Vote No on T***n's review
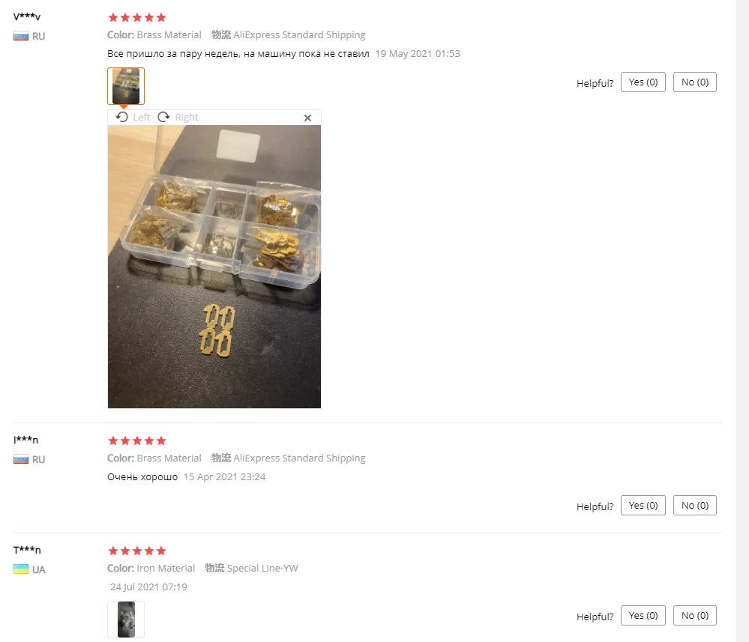Image resolution: width=749 pixels, height=642 pixels. [x=694, y=616]
